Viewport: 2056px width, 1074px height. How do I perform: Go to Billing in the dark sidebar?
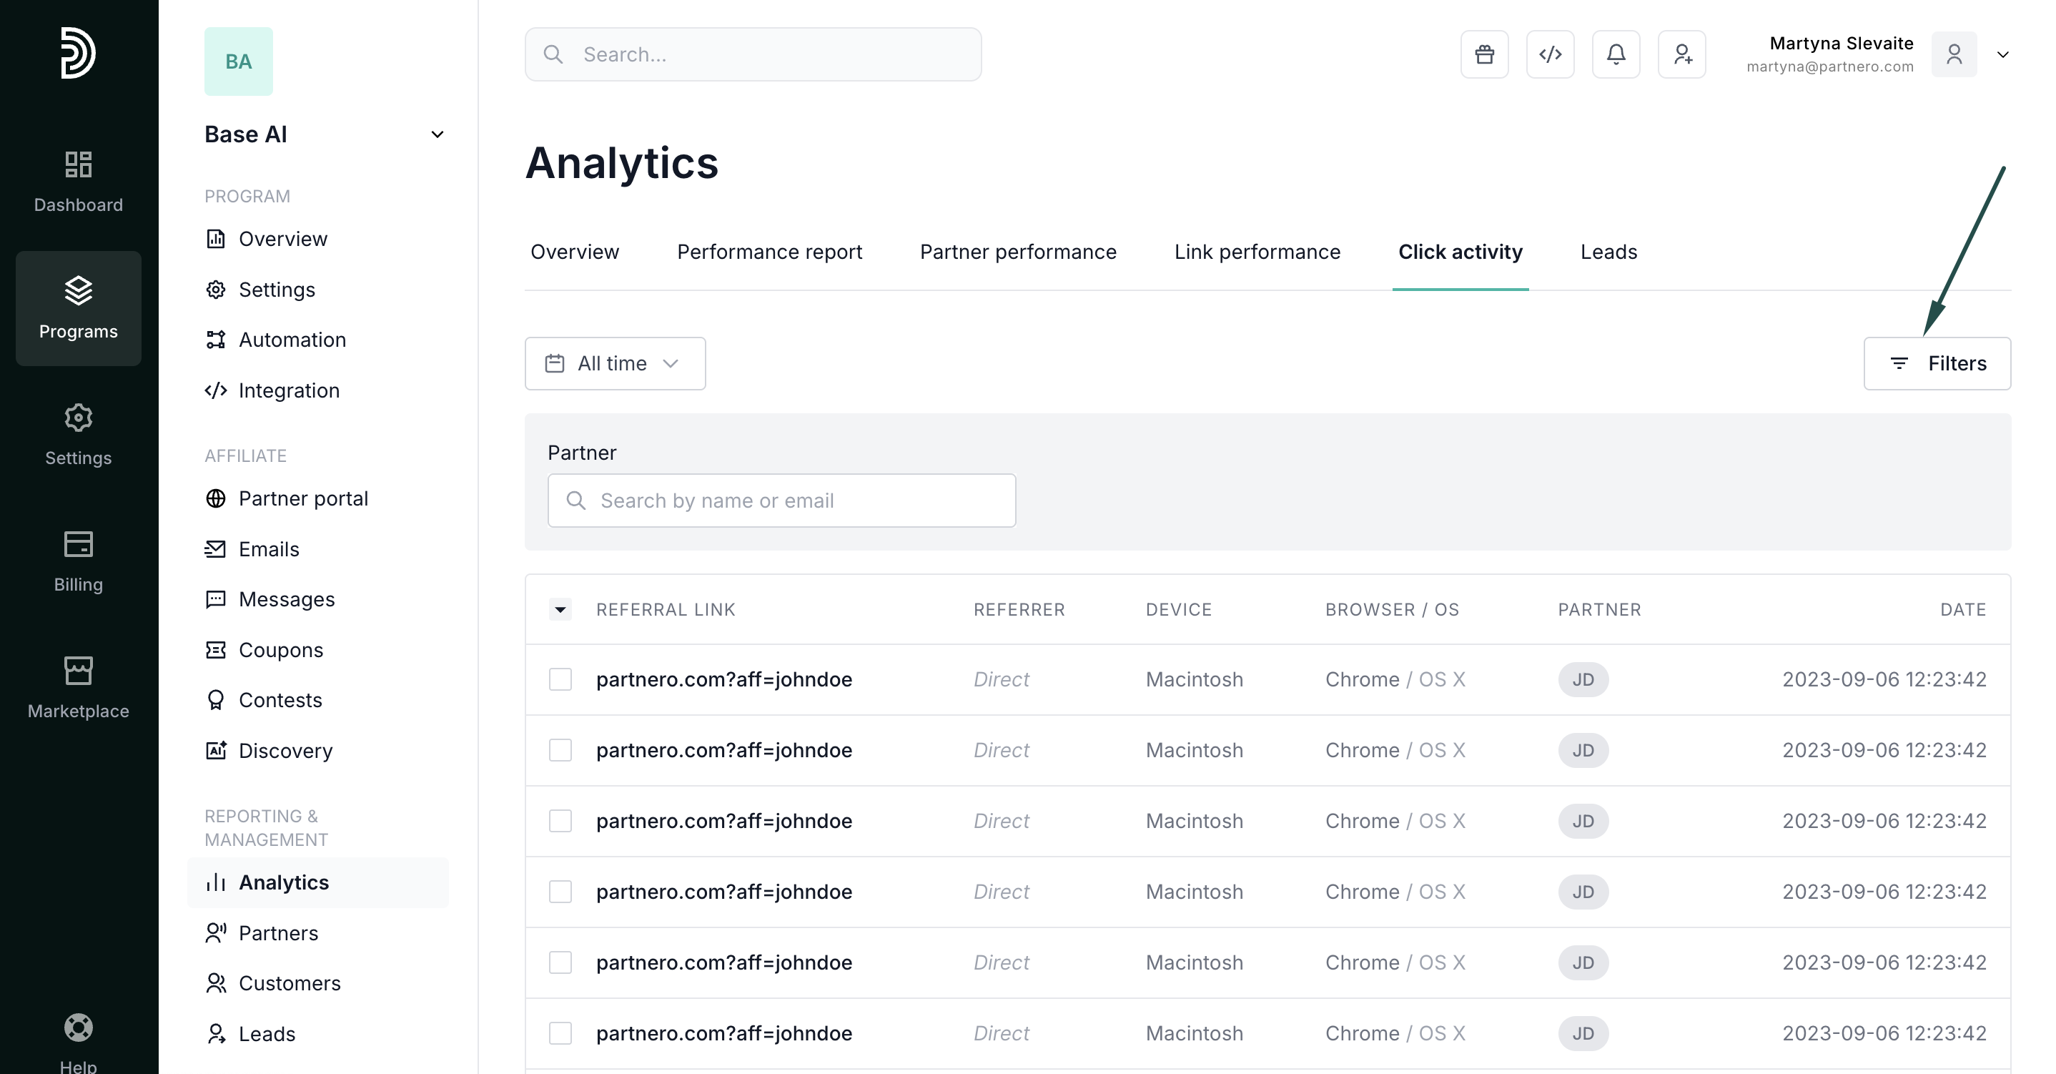[x=78, y=561]
